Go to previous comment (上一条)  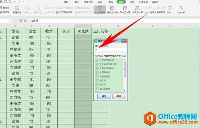tap(49, 8)
